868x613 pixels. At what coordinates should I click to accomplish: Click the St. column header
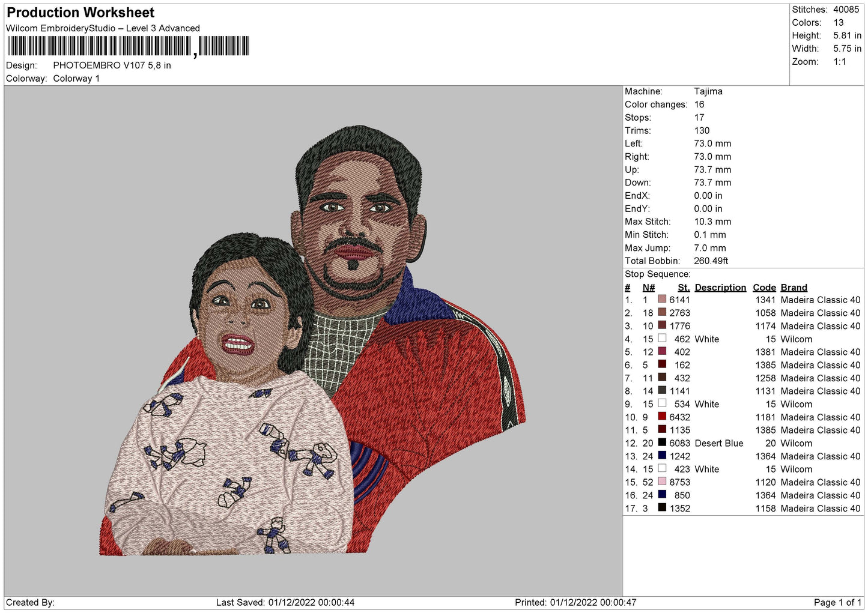(684, 288)
